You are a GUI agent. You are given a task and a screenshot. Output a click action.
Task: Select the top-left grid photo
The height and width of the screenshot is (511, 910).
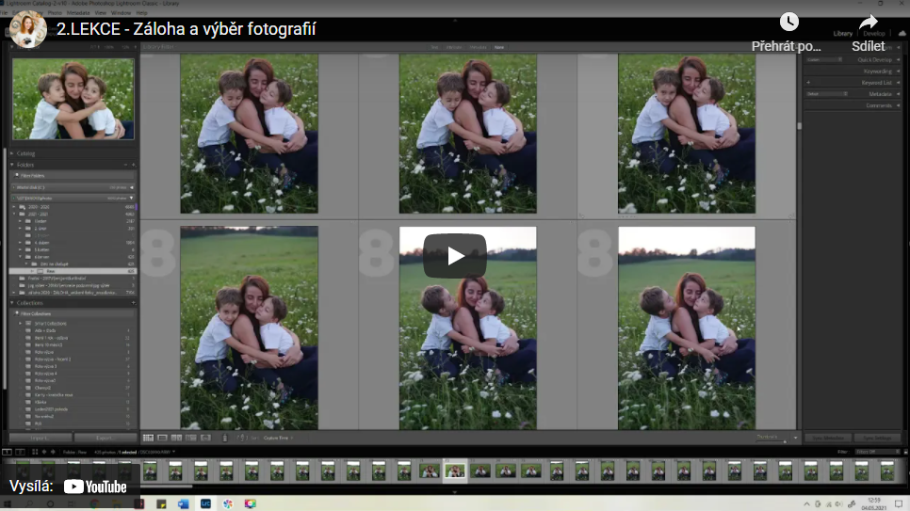[x=249, y=134]
